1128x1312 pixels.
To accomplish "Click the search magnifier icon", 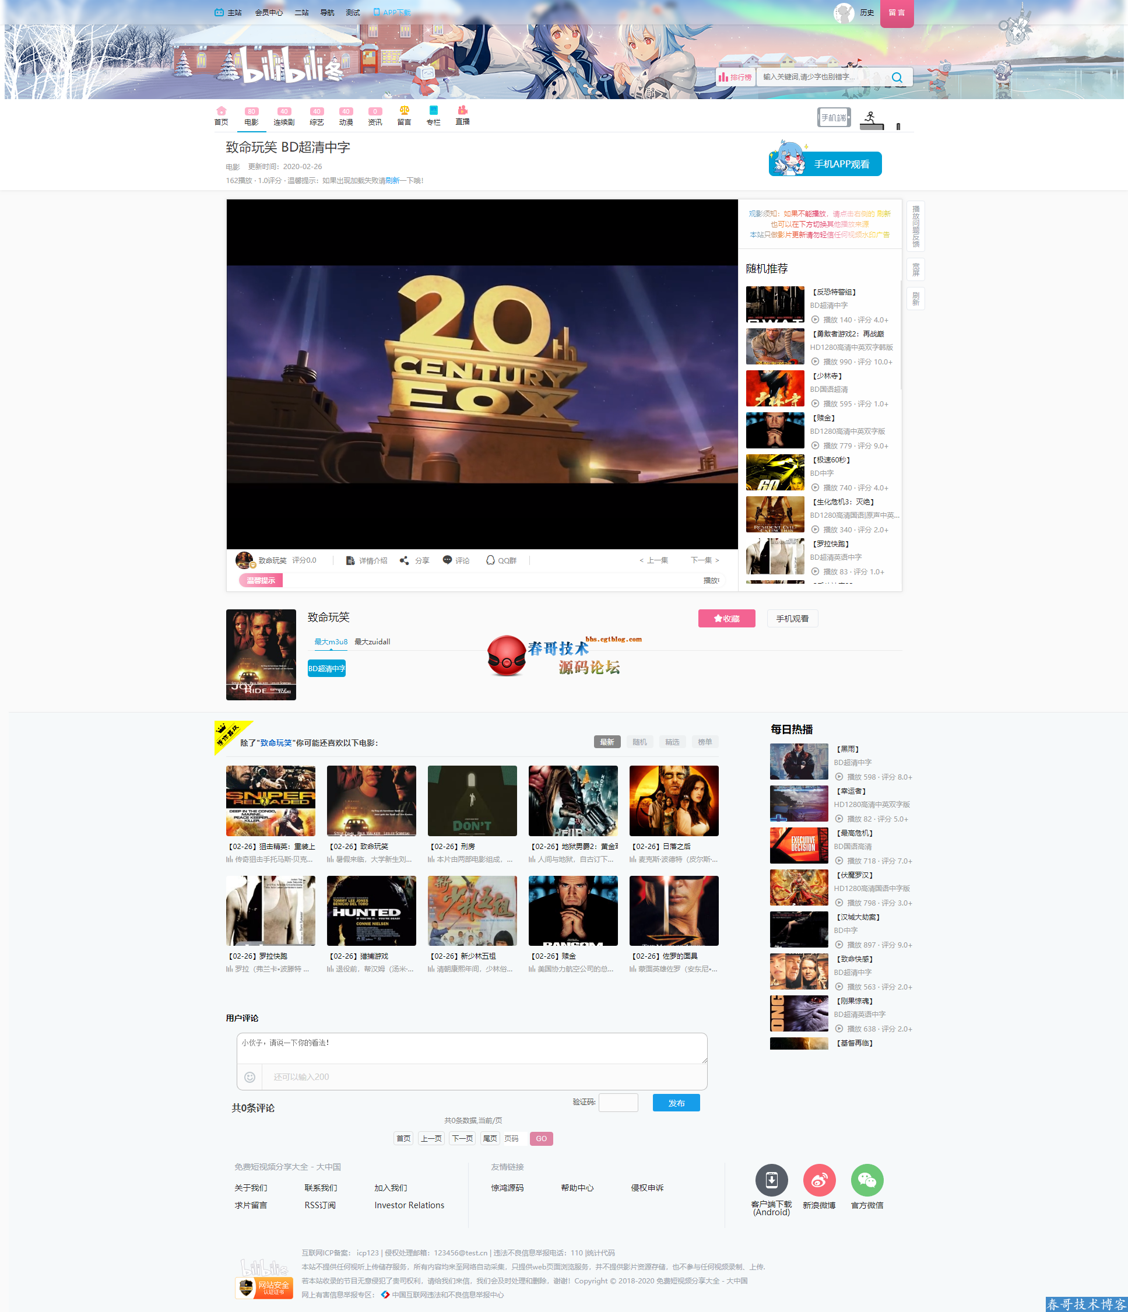I will tap(897, 77).
